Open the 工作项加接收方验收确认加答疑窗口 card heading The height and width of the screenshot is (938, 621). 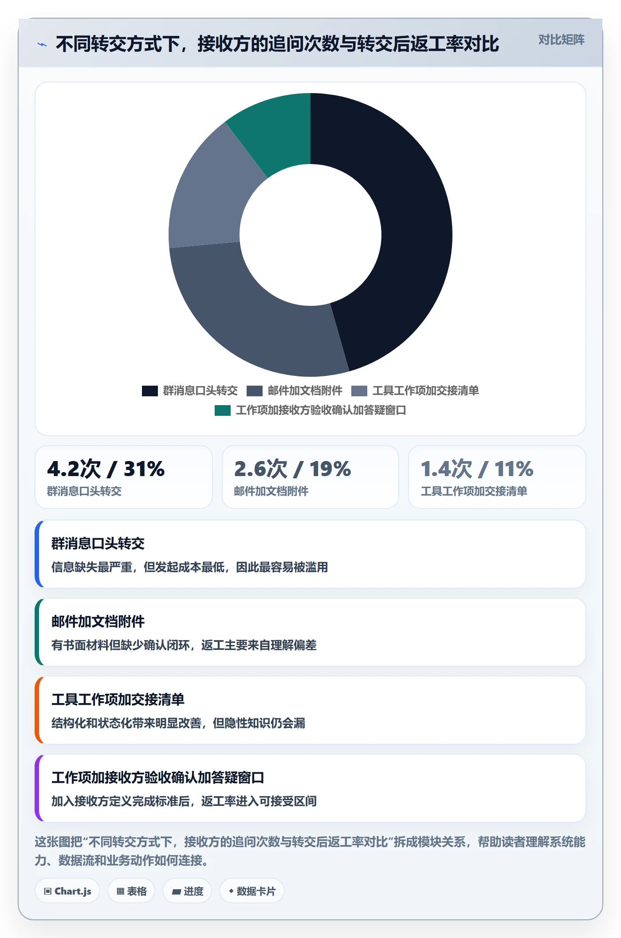click(x=158, y=778)
